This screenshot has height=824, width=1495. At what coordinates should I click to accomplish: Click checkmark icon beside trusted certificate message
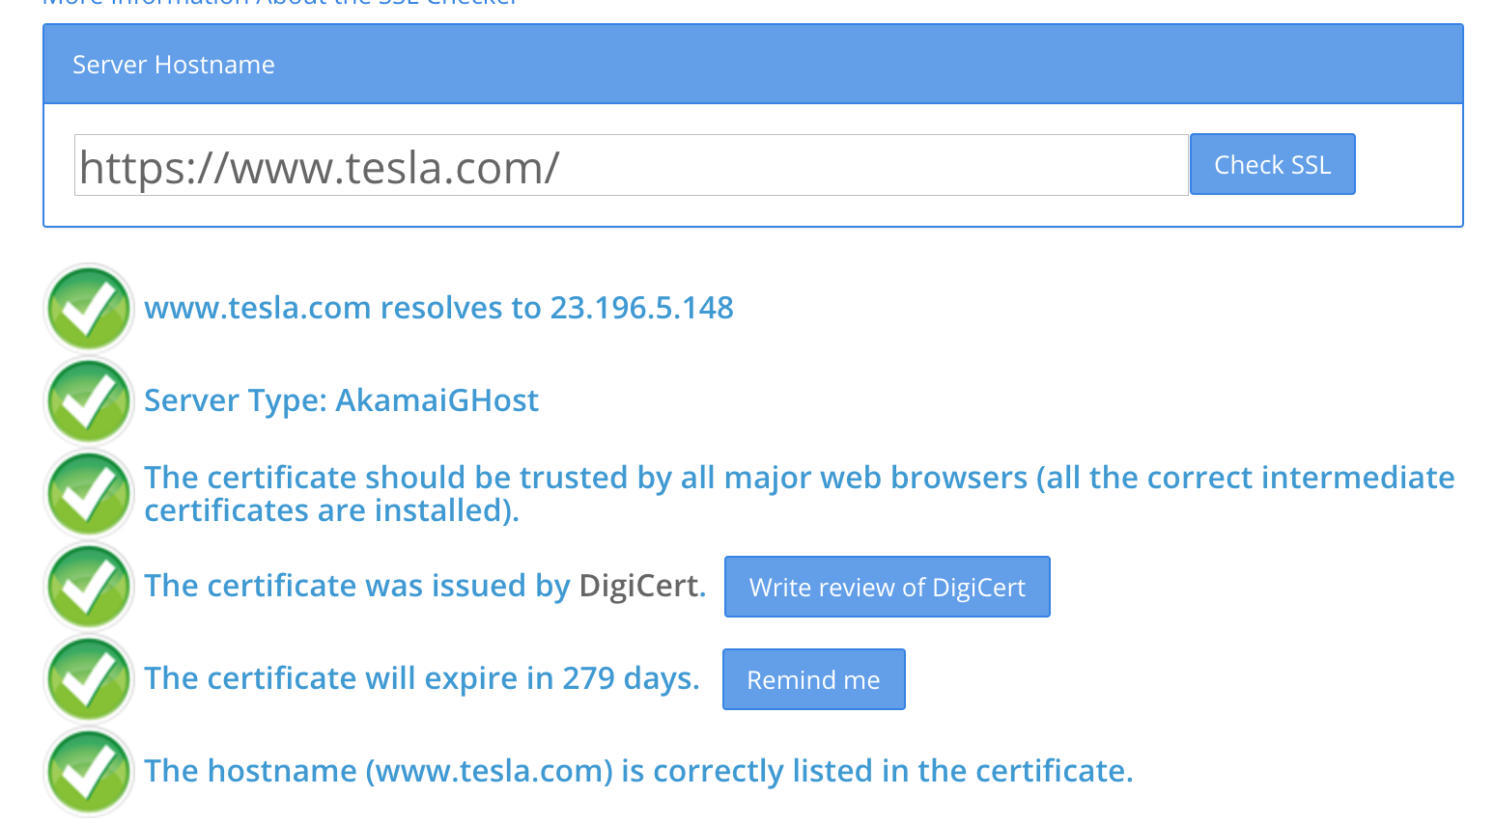(x=89, y=493)
